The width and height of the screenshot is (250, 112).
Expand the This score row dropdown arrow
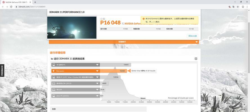(x=97, y=71)
